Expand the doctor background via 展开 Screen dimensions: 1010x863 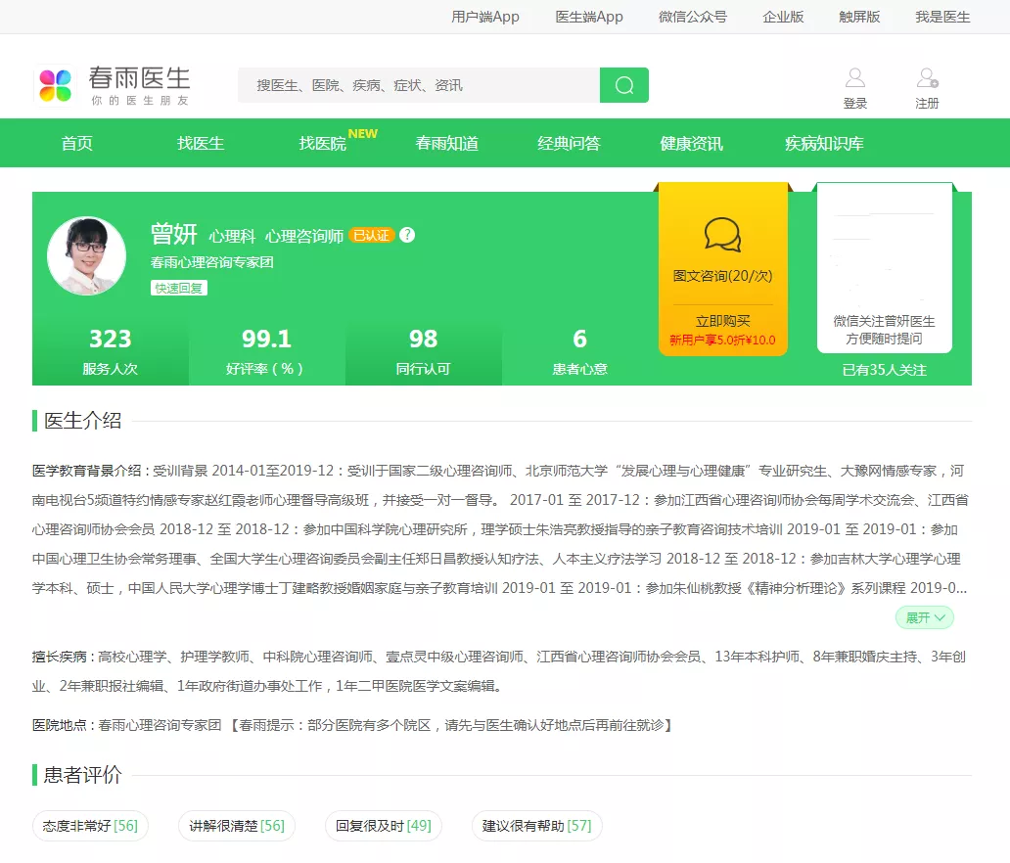point(923,617)
